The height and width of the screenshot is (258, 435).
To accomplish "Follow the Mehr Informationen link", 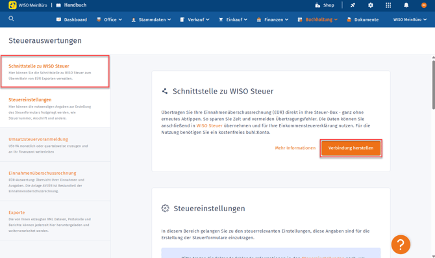I will pyautogui.click(x=295, y=148).
